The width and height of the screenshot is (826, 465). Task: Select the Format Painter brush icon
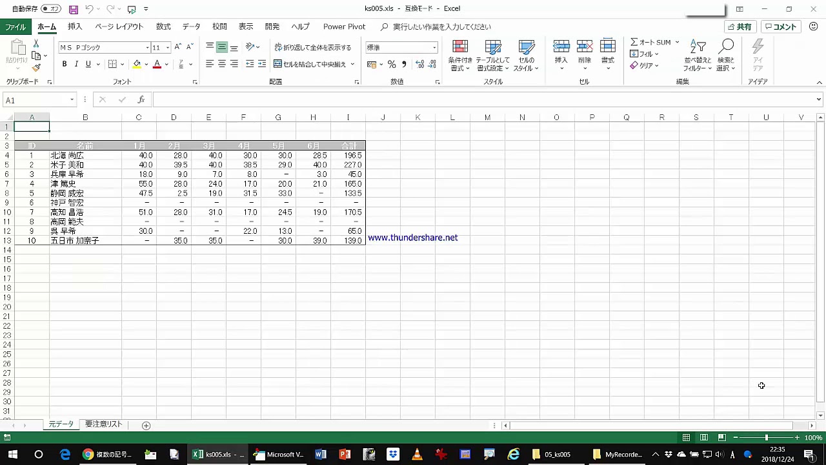point(36,68)
